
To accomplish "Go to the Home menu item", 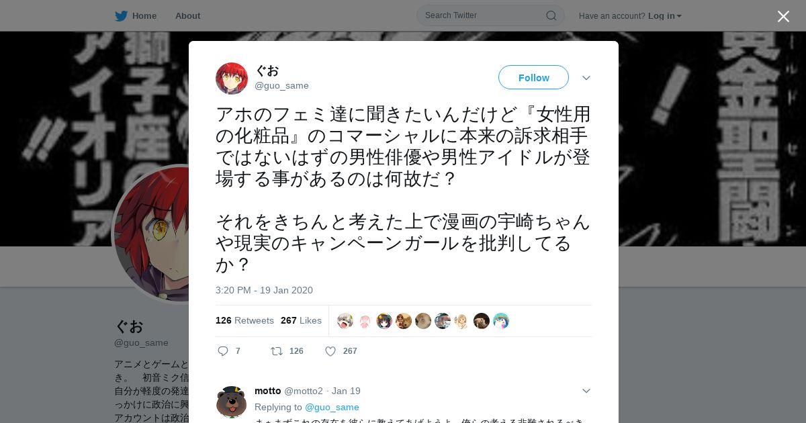I will click(144, 15).
